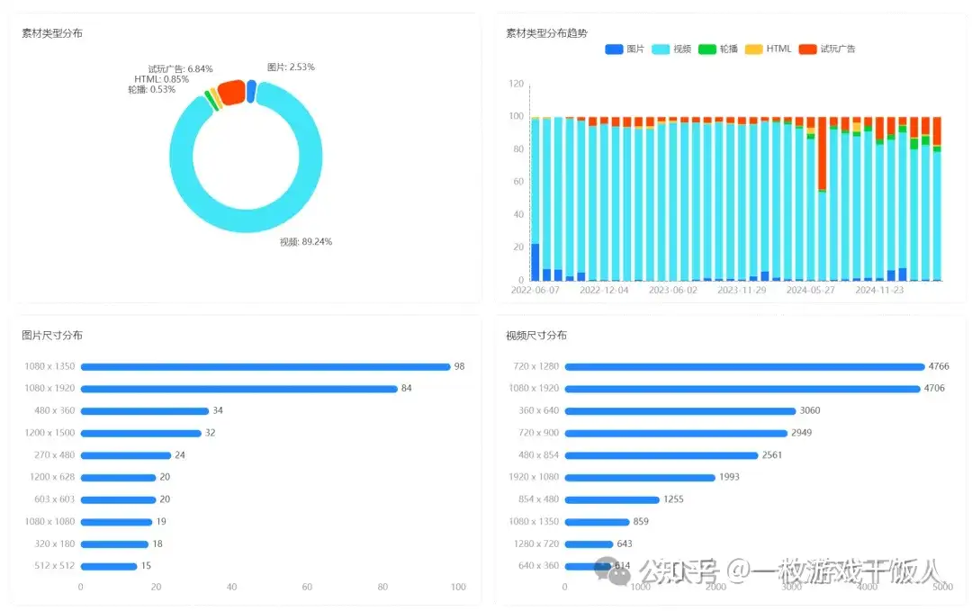Toggle the 试玩广告 legend item
The image size is (972, 611).
click(827, 49)
